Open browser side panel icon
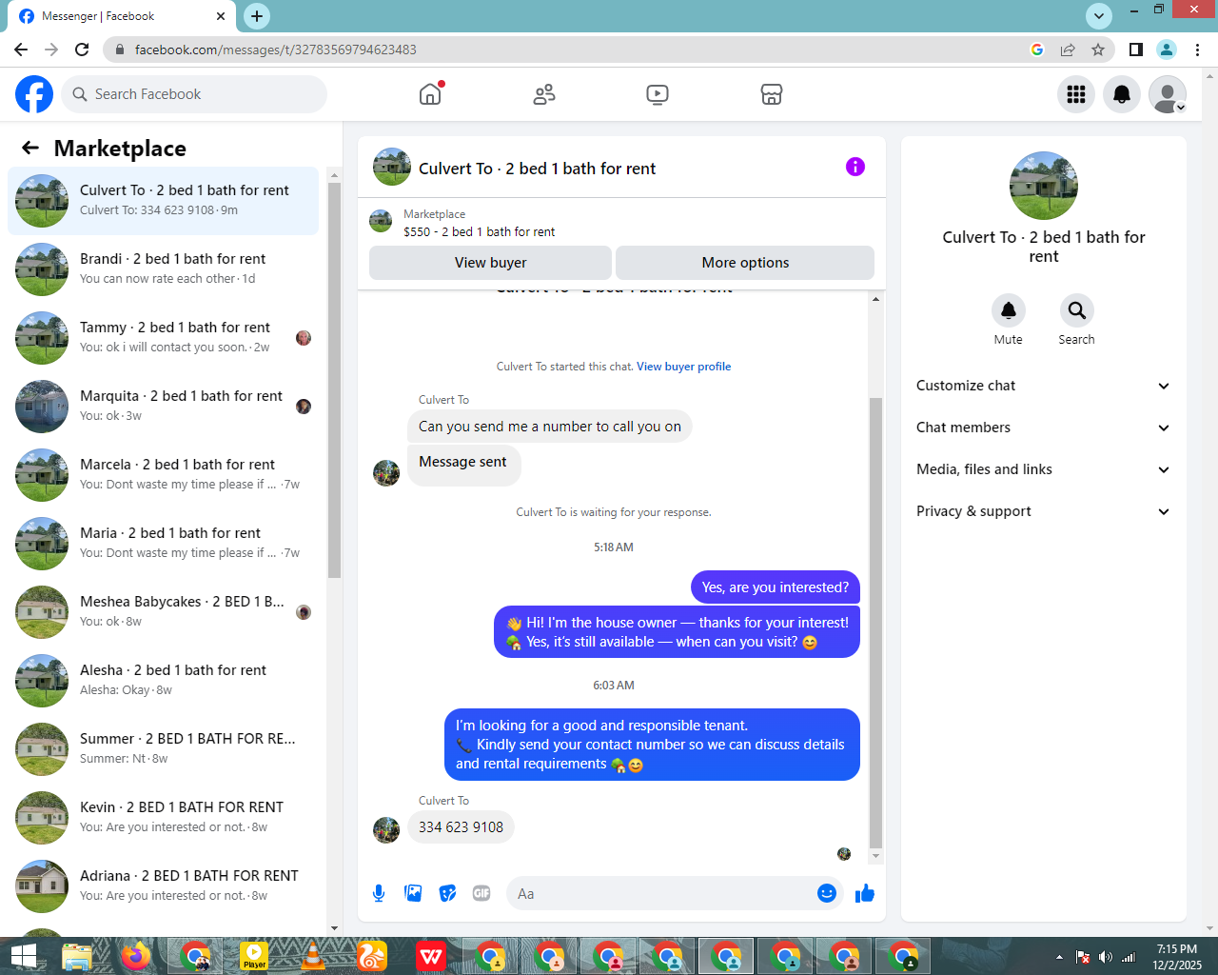The height and width of the screenshot is (975, 1218). 1136,50
